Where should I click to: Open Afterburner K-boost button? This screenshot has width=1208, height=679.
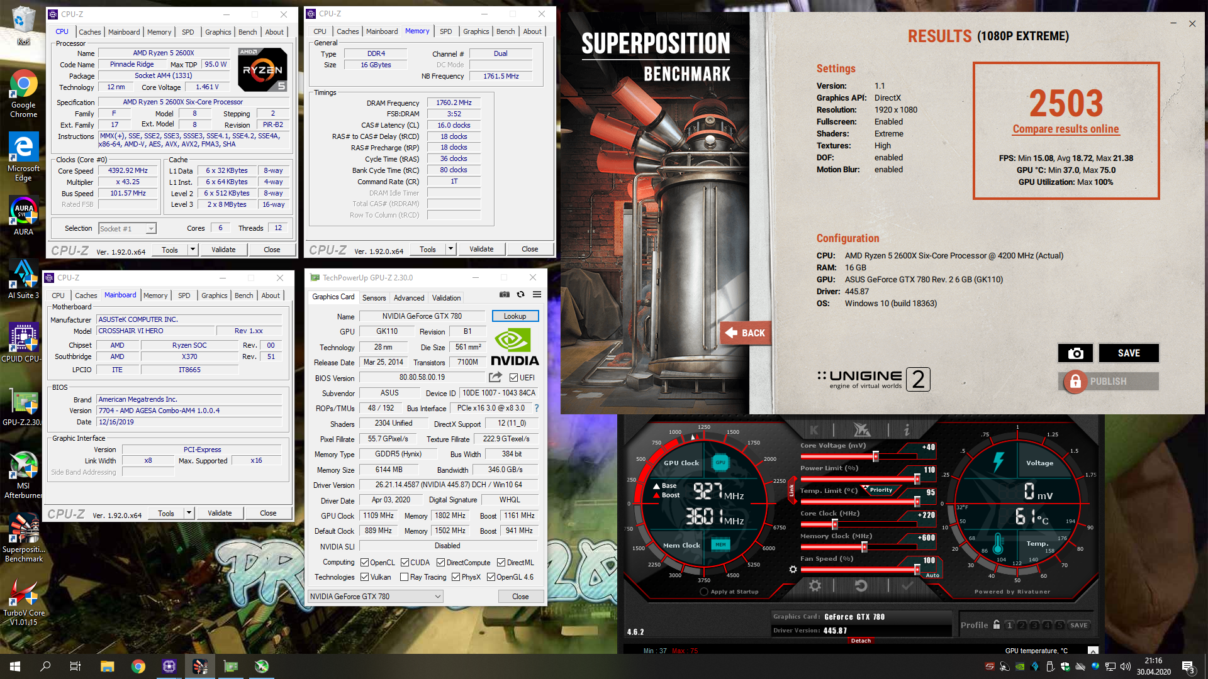pyautogui.click(x=814, y=430)
